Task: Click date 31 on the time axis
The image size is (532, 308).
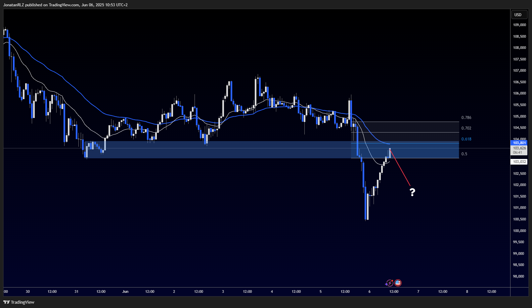Action: (76, 291)
